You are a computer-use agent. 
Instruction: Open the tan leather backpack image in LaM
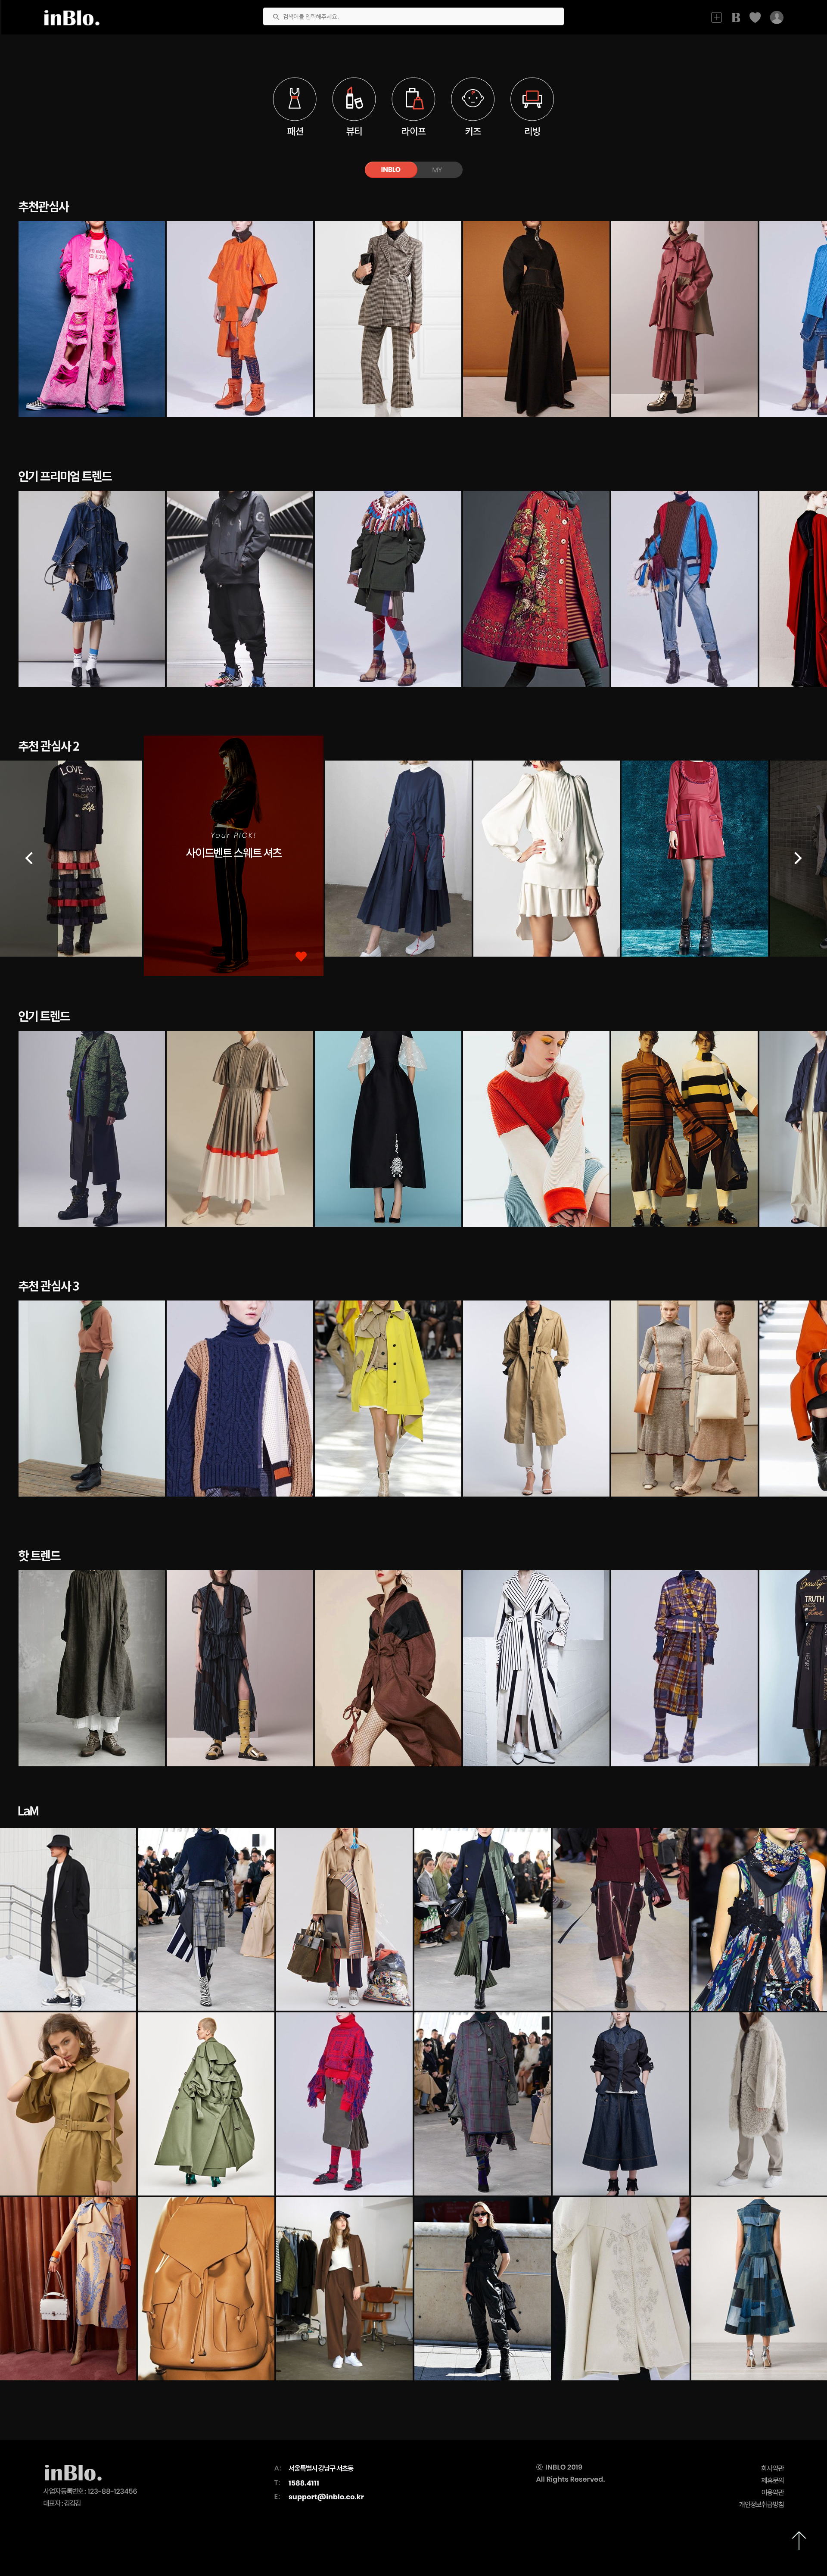[206, 2289]
